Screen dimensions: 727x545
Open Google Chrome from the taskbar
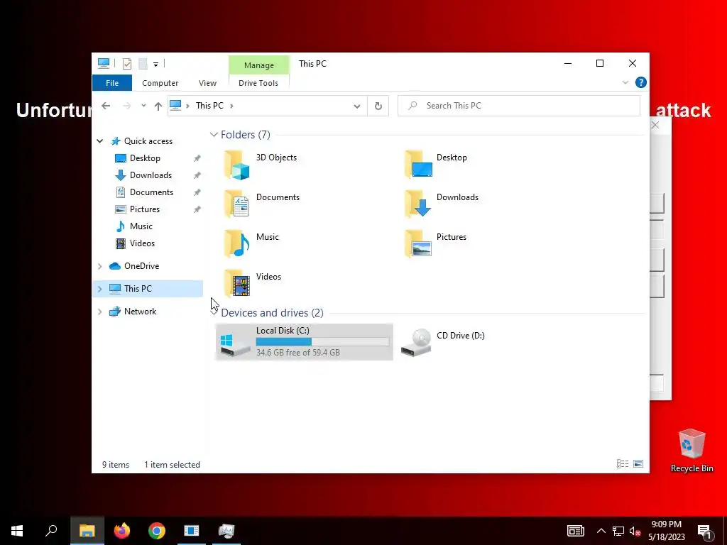(x=157, y=531)
